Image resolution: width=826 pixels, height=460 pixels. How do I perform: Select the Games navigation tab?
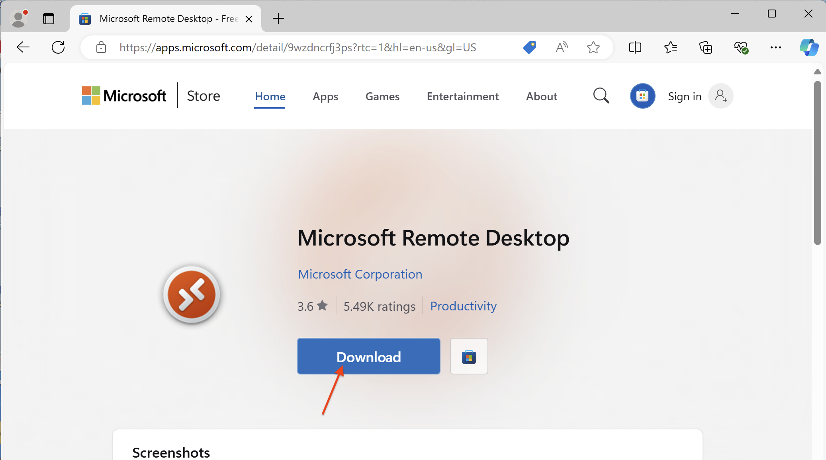tap(382, 97)
